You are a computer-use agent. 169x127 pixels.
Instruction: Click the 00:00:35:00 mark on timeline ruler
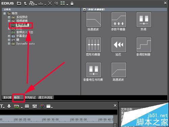(x=78, y=120)
